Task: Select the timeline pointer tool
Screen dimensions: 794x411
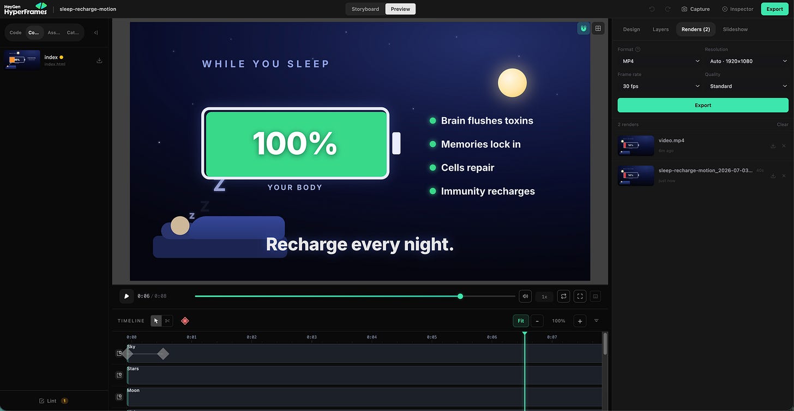Action: (x=157, y=321)
